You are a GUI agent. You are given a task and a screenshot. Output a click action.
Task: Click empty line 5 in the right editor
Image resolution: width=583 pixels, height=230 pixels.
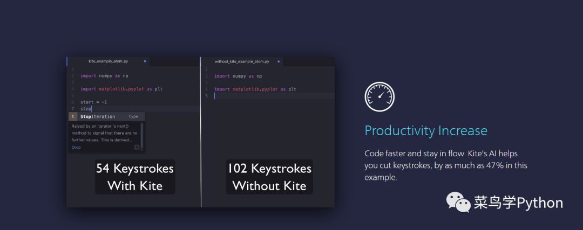(274, 96)
